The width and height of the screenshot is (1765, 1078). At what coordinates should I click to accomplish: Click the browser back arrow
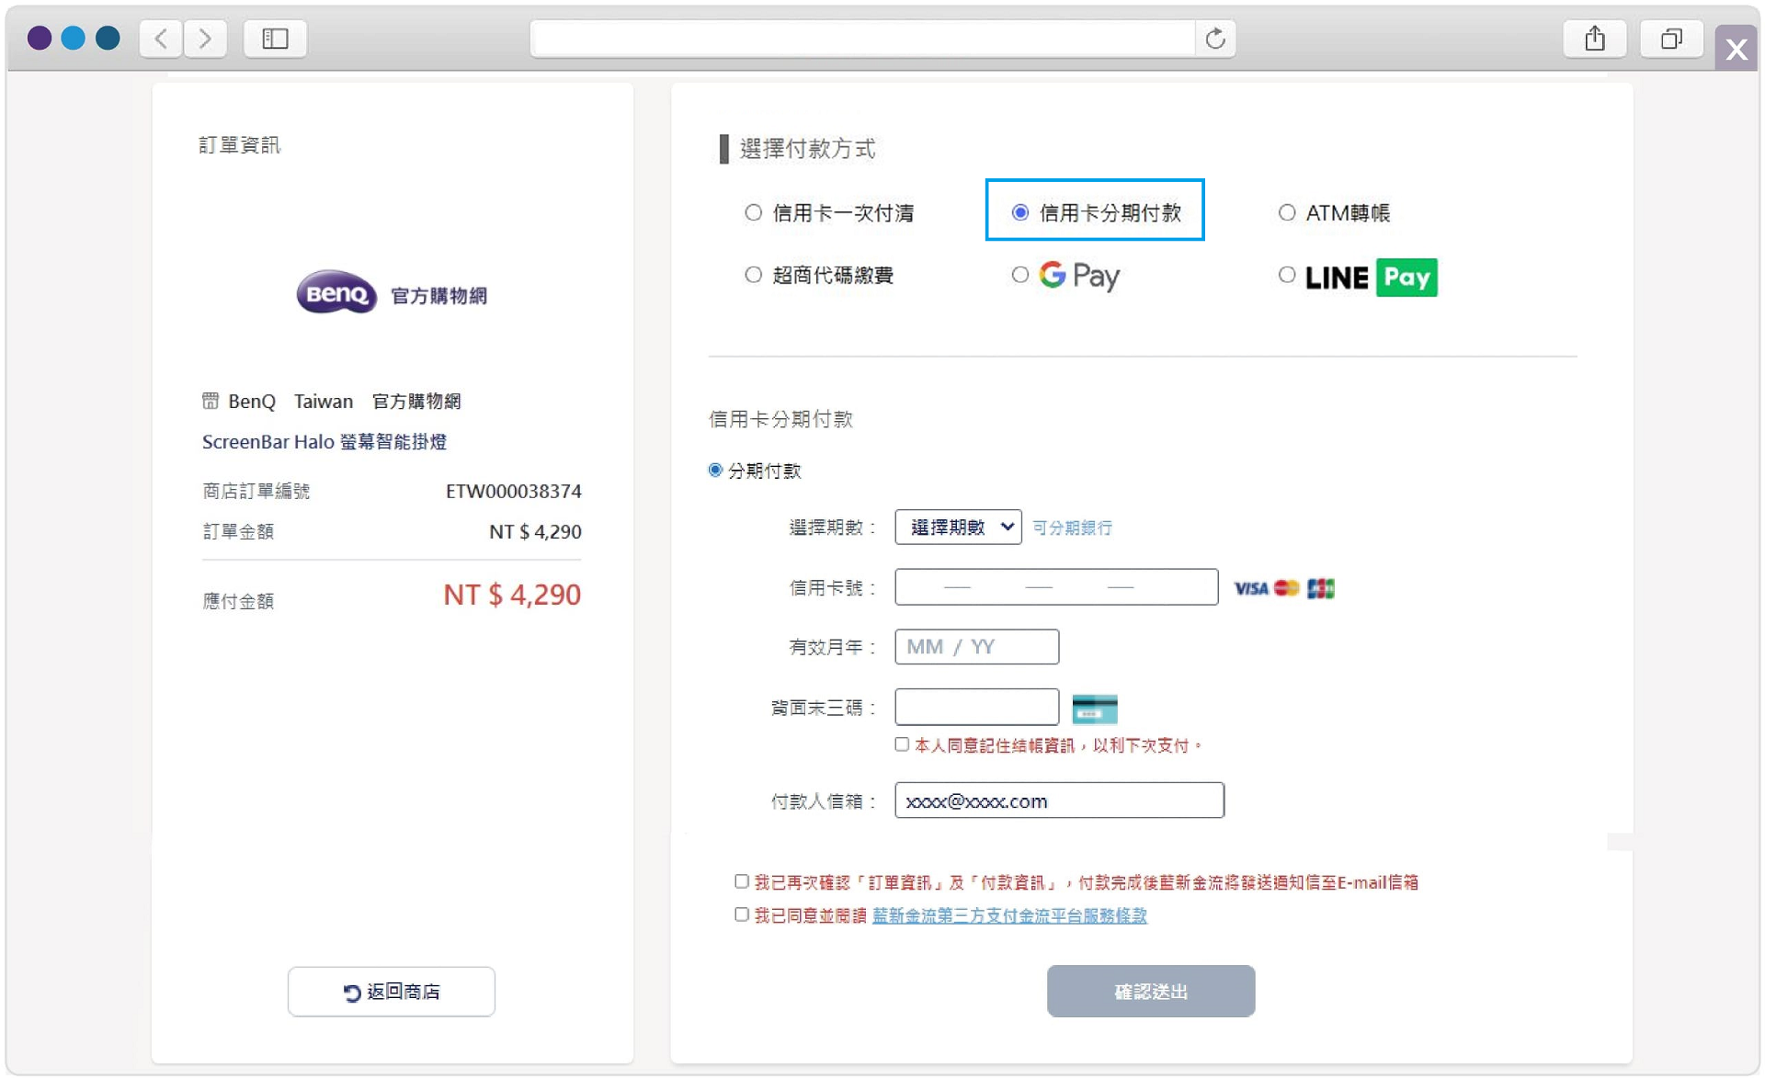[x=161, y=39]
